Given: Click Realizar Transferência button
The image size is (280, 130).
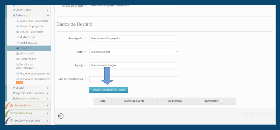Looking at the screenshot, I should tap(258, 115).
